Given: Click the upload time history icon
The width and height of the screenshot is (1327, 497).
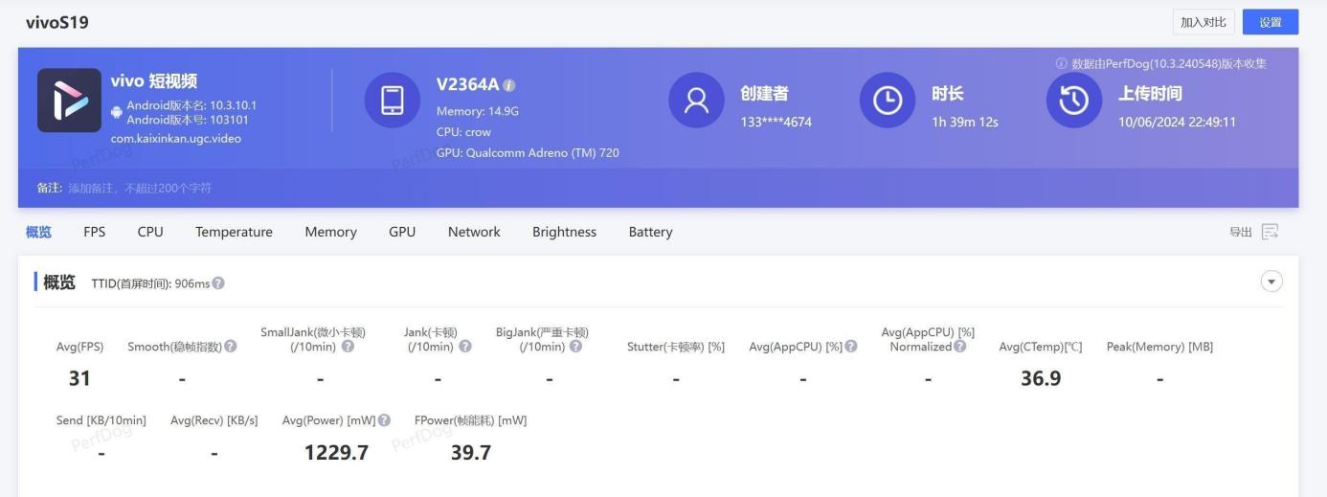Looking at the screenshot, I should click(1074, 100).
